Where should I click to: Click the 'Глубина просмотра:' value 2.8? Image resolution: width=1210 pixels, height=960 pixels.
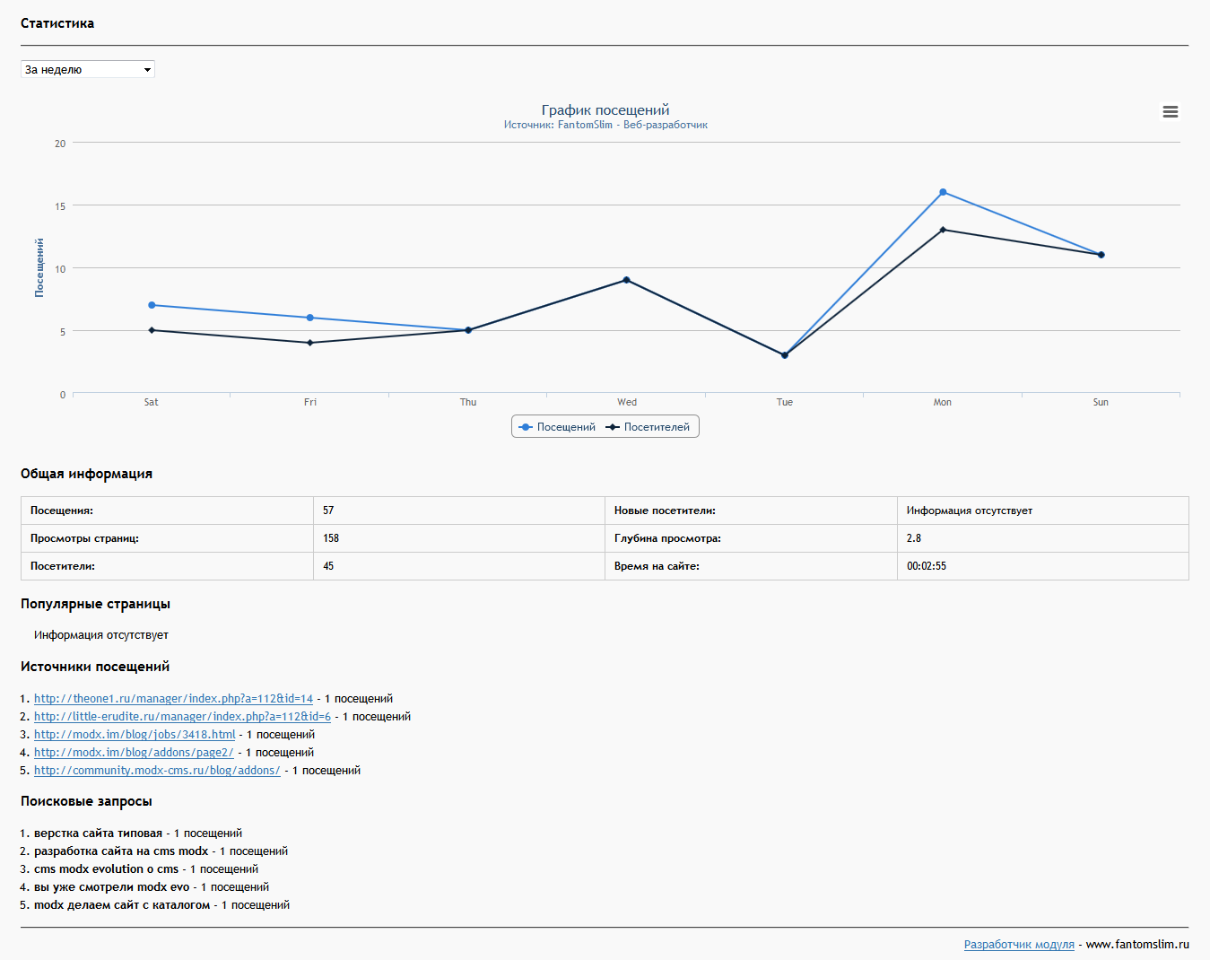pos(914,538)
